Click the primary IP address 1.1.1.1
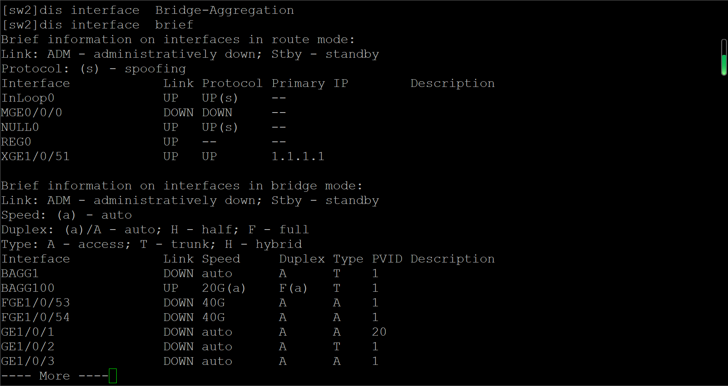 coord(298,156)
